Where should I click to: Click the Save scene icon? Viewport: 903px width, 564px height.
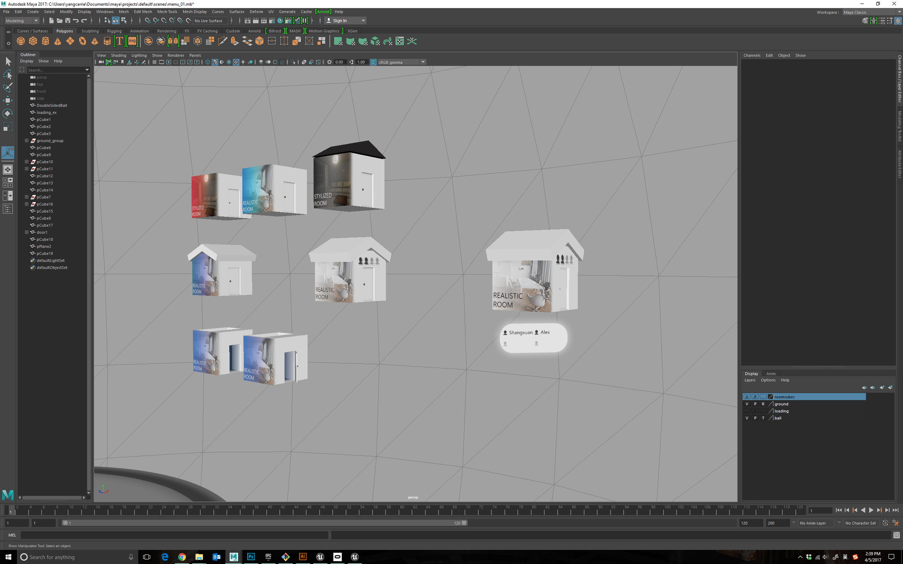point(68,21)
